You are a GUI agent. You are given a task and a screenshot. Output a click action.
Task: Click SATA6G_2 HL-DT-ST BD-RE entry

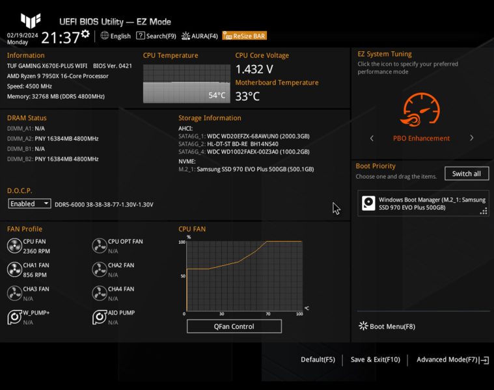228,144
